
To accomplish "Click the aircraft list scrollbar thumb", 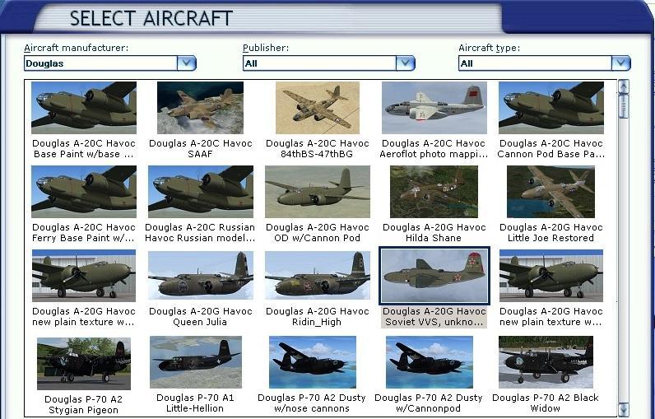I will click(x=623, y=106).
